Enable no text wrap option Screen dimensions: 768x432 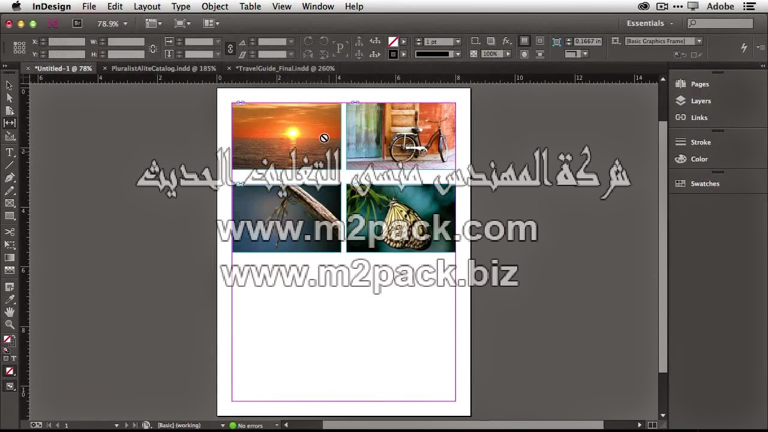(x=524, y=41)
